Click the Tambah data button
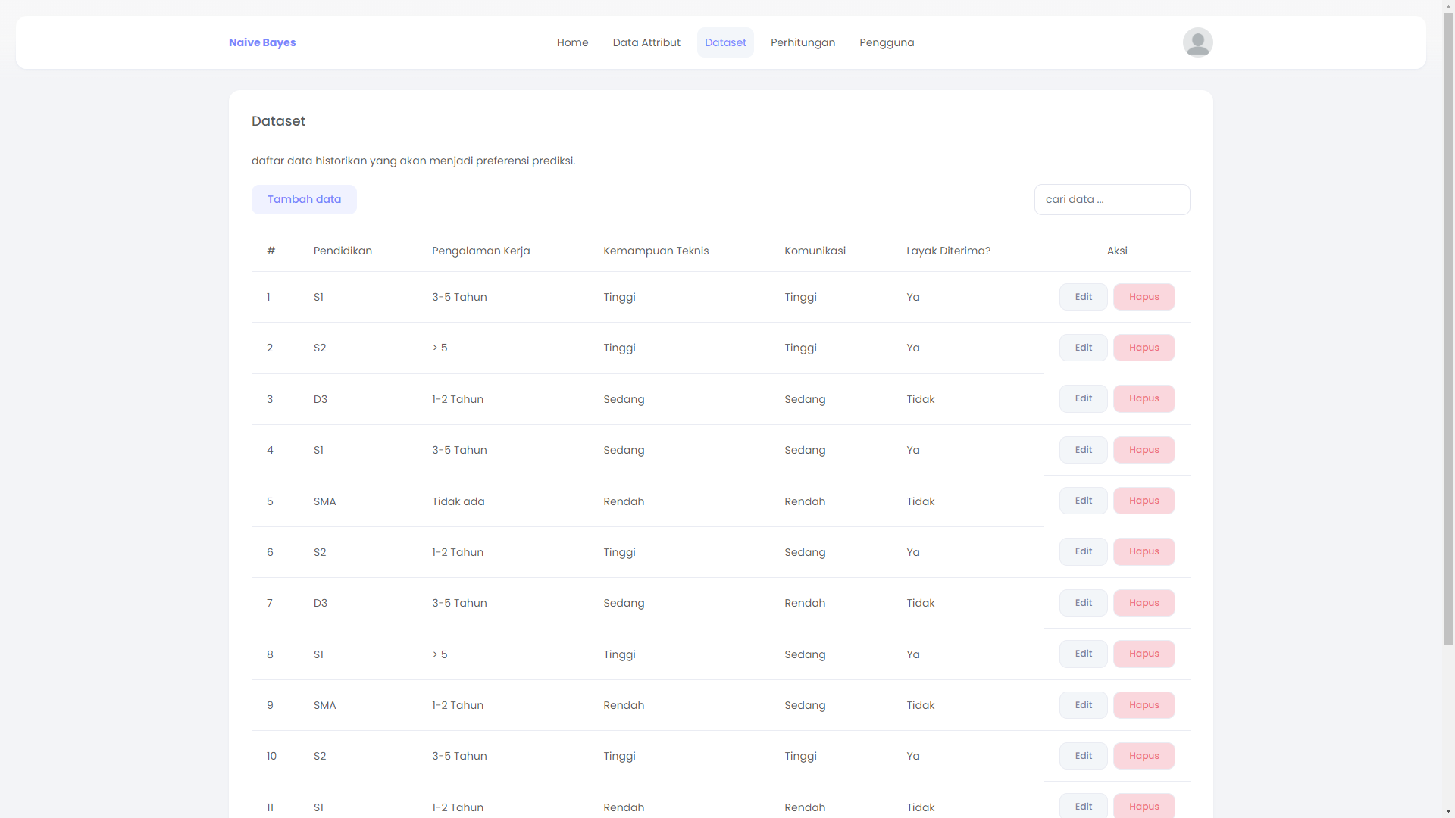Screen dimensions: 1455x818 pos(304,198)
